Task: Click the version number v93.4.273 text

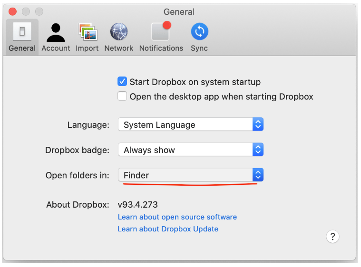Action: 137,205
